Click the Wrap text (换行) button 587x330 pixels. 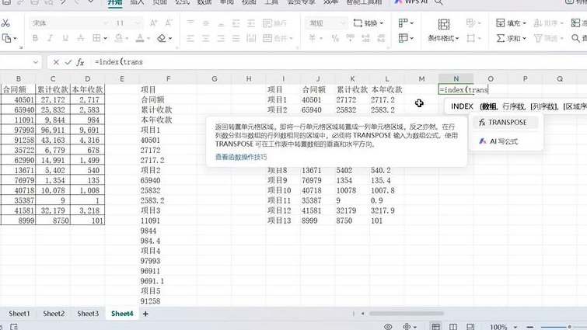(x=274, y=23)
